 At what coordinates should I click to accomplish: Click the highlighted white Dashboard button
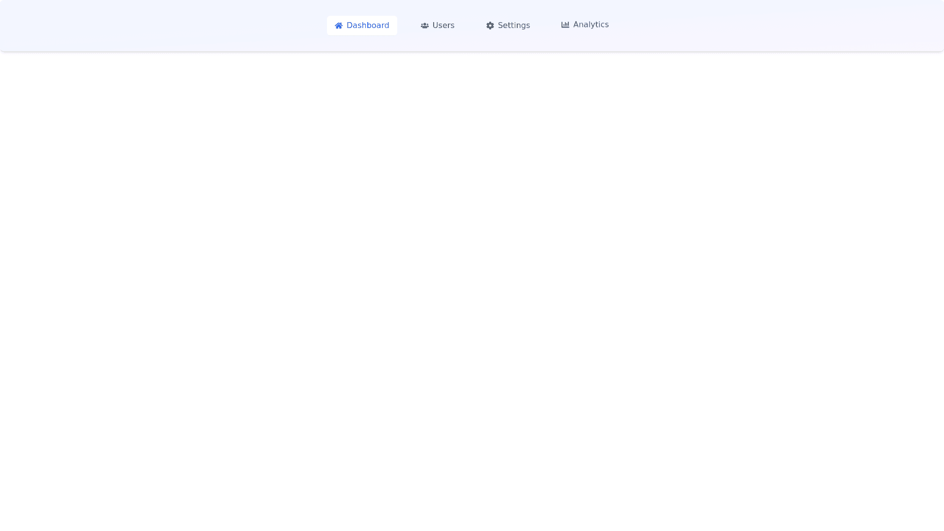(362, 26)
